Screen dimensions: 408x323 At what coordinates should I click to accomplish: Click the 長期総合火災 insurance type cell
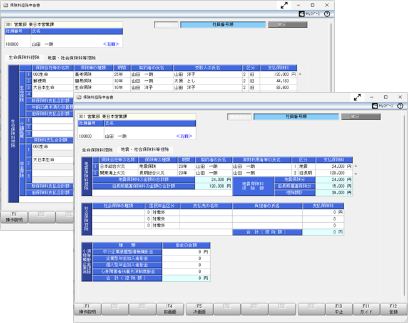158,173
